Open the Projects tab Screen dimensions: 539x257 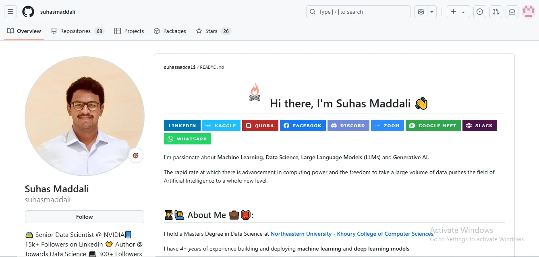(x=129, y=31)
